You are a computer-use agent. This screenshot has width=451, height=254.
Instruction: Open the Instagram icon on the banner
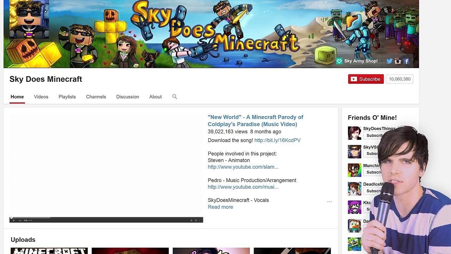pyautogui.click(x=398, y=61)
